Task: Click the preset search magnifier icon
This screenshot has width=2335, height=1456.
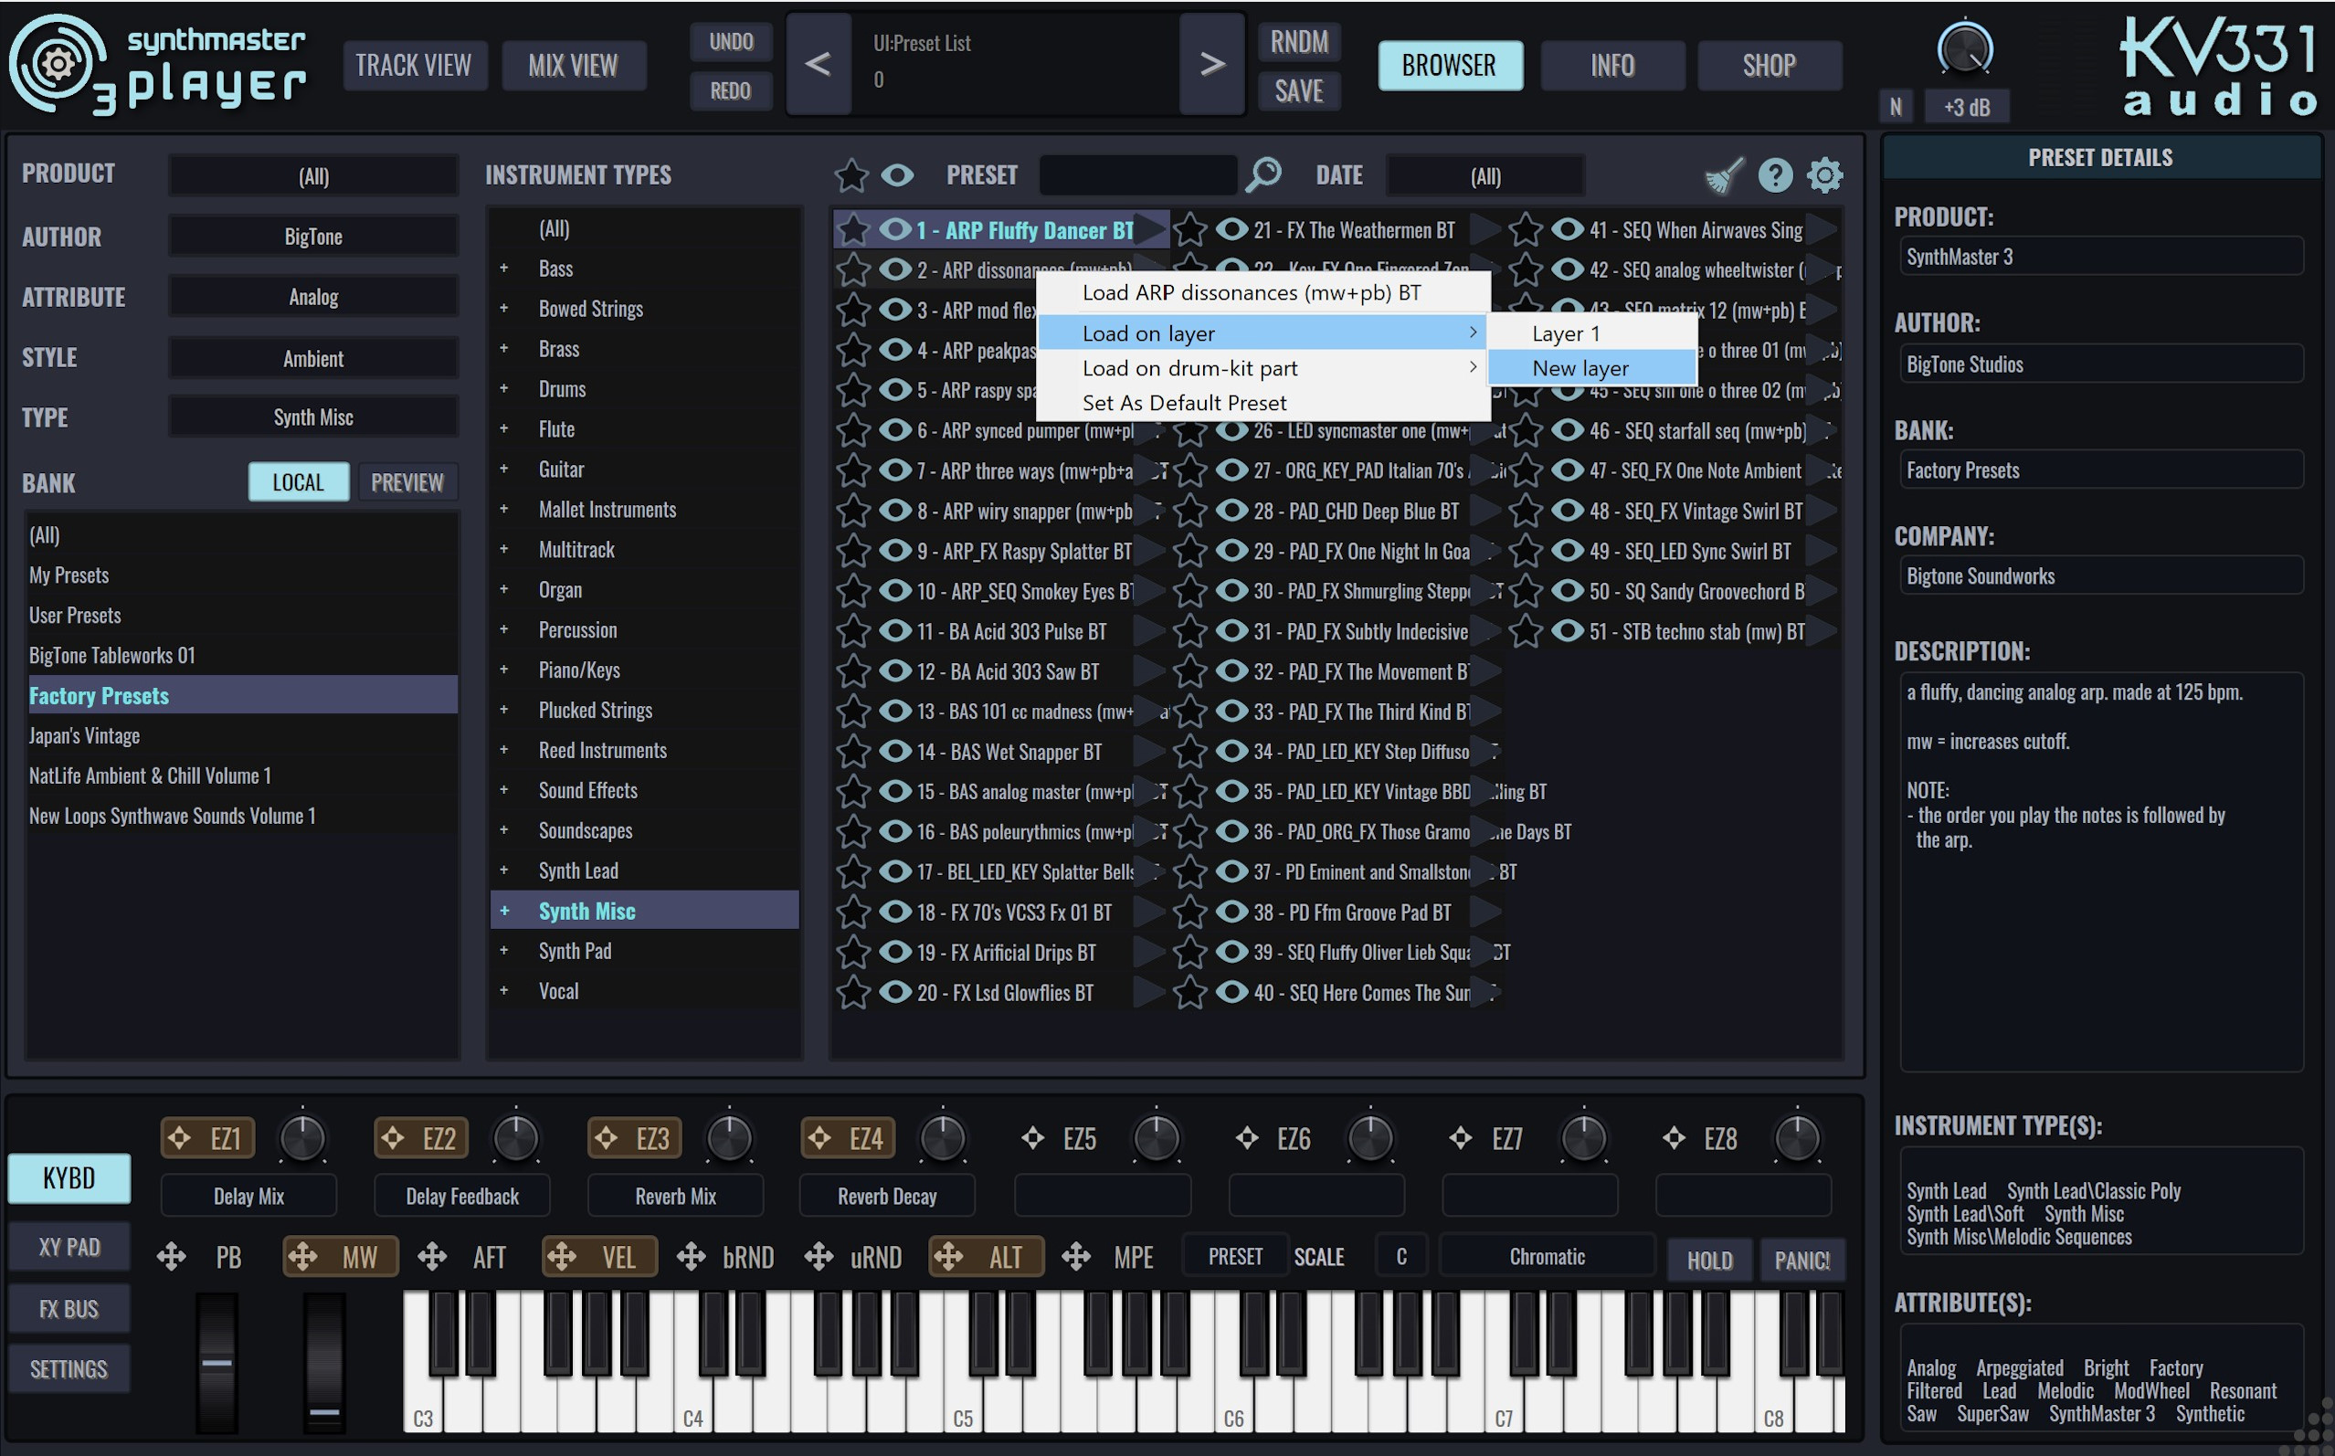Action: pyautogui.click(x=1263, y=174)
